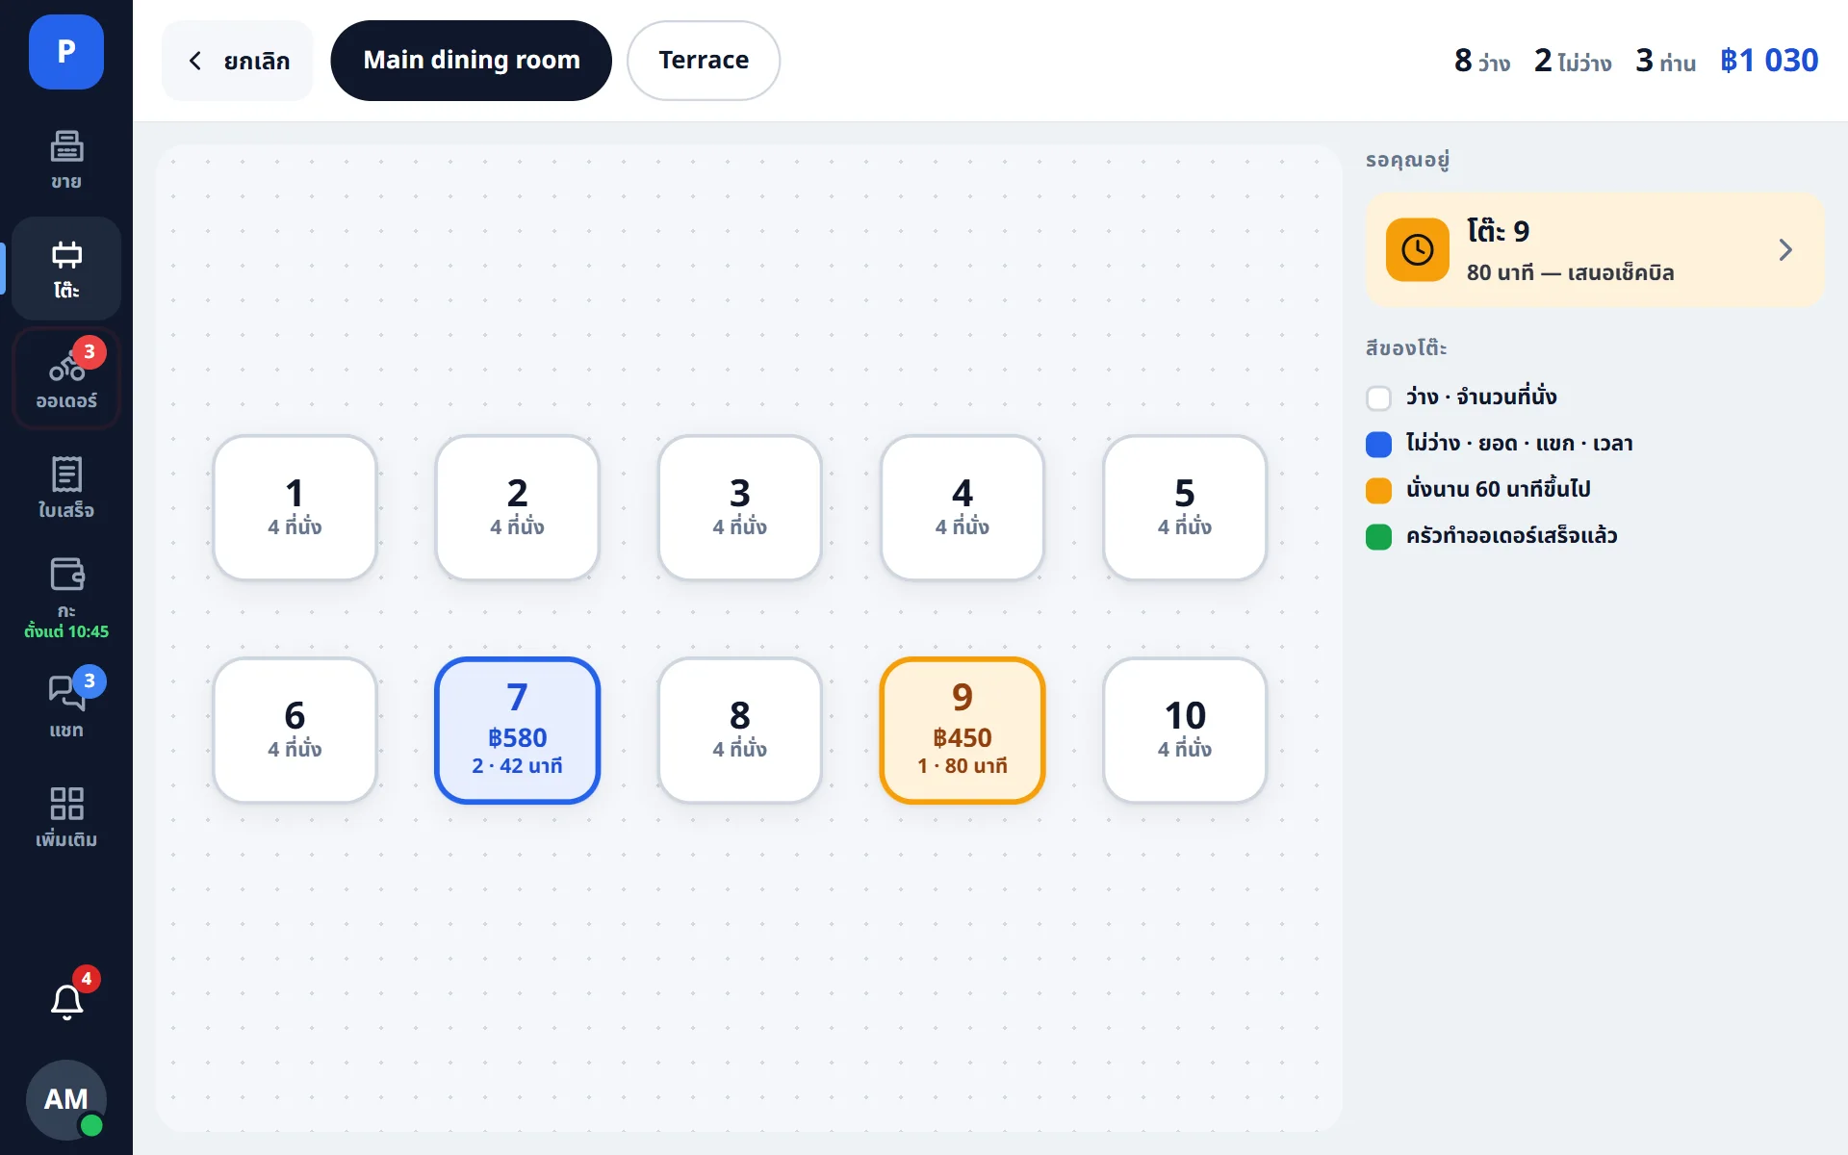The height and width of the screenshot is (1155, 1848).
Task: Click the white ว่าง legend swatch
Action: [1378, 398]
